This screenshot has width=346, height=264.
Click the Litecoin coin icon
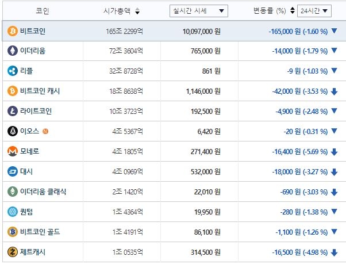(12, 111)
